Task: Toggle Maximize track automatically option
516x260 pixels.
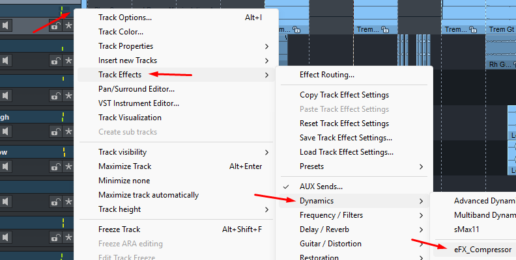Action: click(x=148, y=195)
